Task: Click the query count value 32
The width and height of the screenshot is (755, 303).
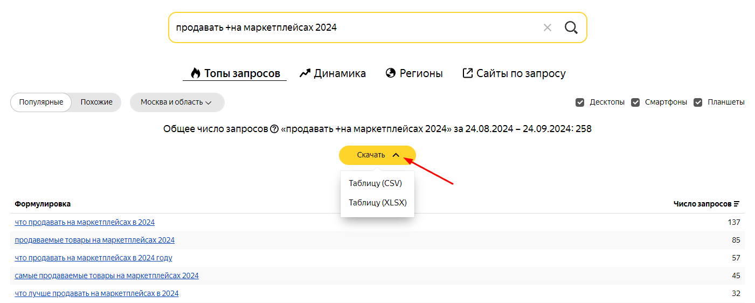Action: coord(736,293)
